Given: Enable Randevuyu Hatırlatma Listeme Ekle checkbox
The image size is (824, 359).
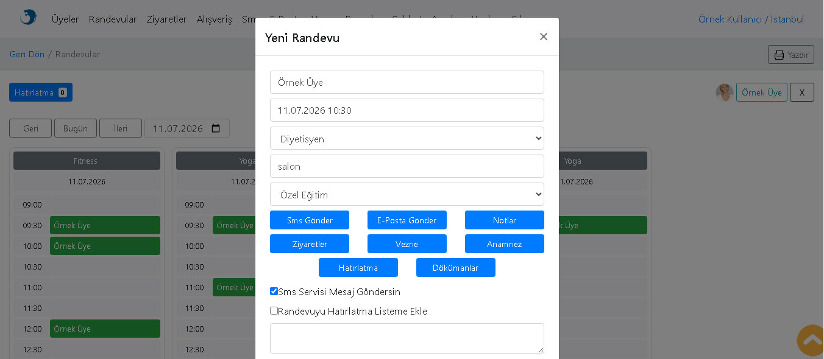Looking at the screenshot, I should 274,311.
